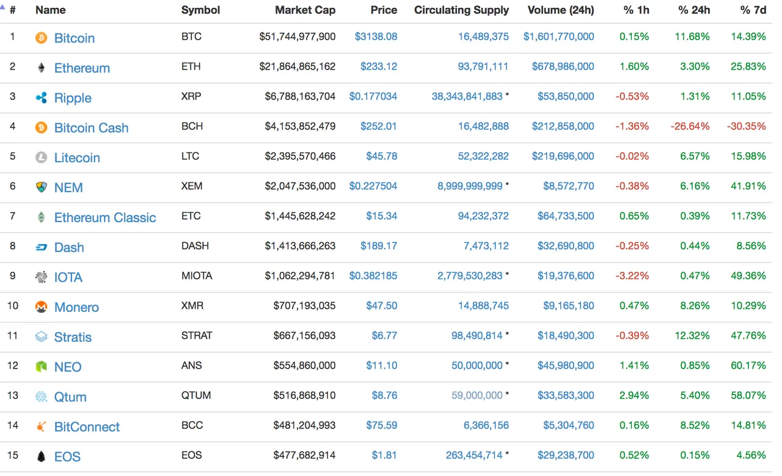
Task: Click Bitcoin circulating supply 16,489,375
Action: coord(483,37)
